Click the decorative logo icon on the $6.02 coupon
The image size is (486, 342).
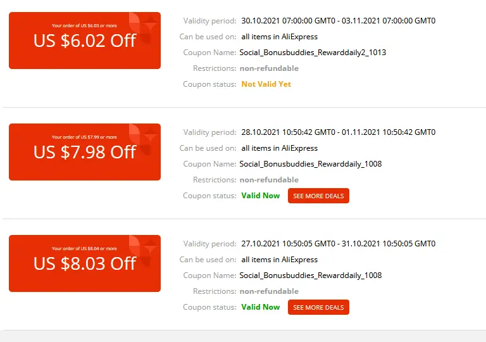point(144,27)
